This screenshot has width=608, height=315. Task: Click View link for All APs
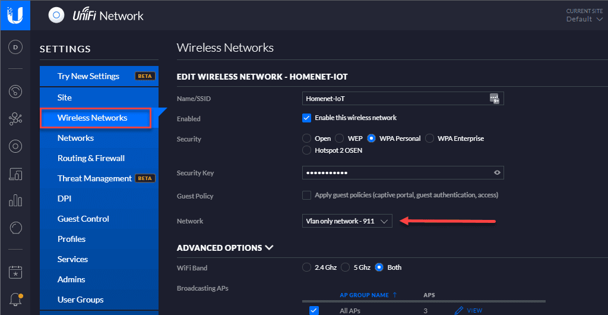tap(468, 310)
